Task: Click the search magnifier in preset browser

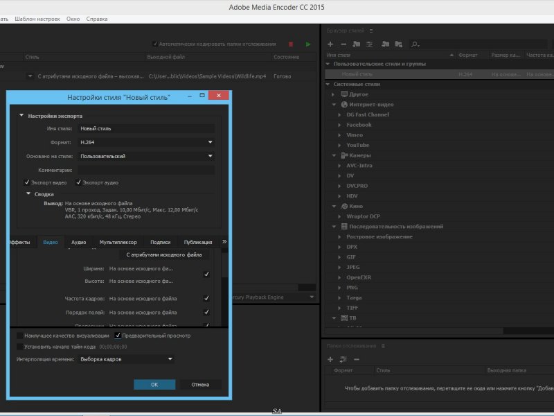Action: pyautogui.click(x=415, y=44)
